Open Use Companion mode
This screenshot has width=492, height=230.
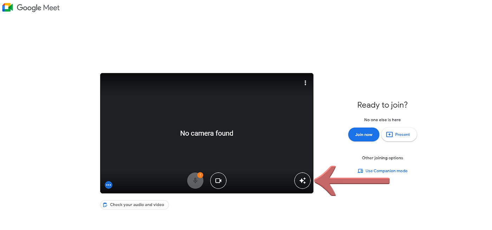[x=386, y=171]
